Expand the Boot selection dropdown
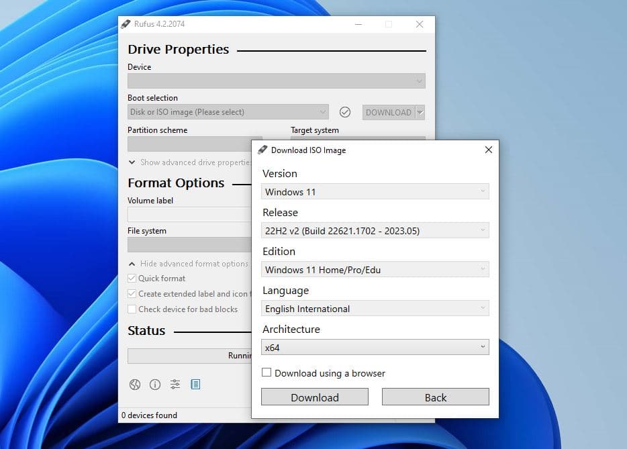 click(x=228, y=112)
